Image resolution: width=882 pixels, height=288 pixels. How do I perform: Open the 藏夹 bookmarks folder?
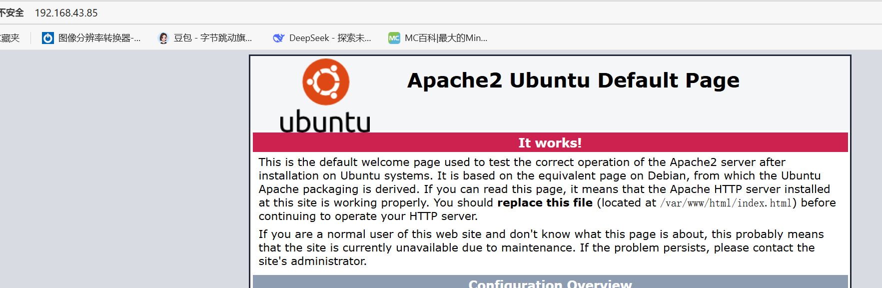(10, 38)
